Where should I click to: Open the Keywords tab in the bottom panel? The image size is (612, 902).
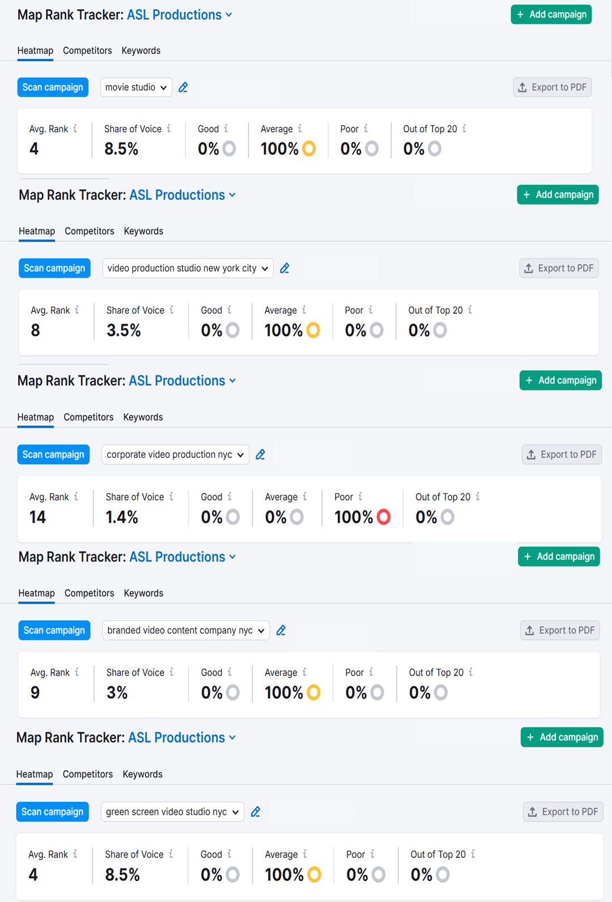coord(142,774)
